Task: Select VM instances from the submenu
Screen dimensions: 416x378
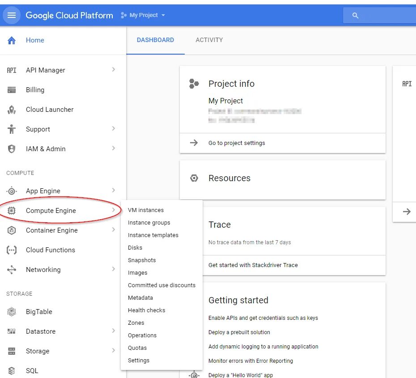Action: click(146, 210)
